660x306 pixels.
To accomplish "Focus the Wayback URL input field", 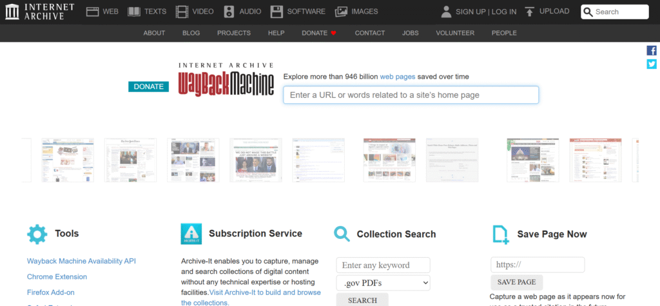I will coord(411,95).
